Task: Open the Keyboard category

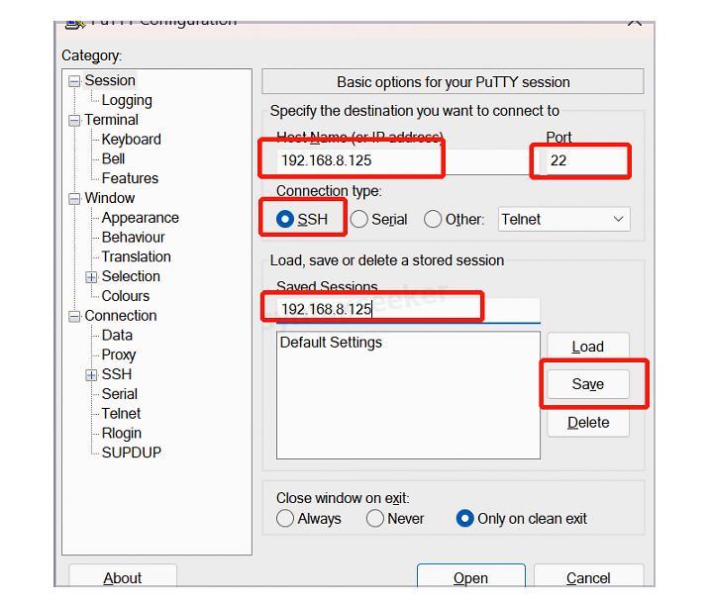Action: click(x=131, y=140)
